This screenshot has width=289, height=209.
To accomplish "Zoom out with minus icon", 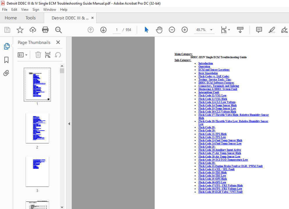I will [172, 30].
